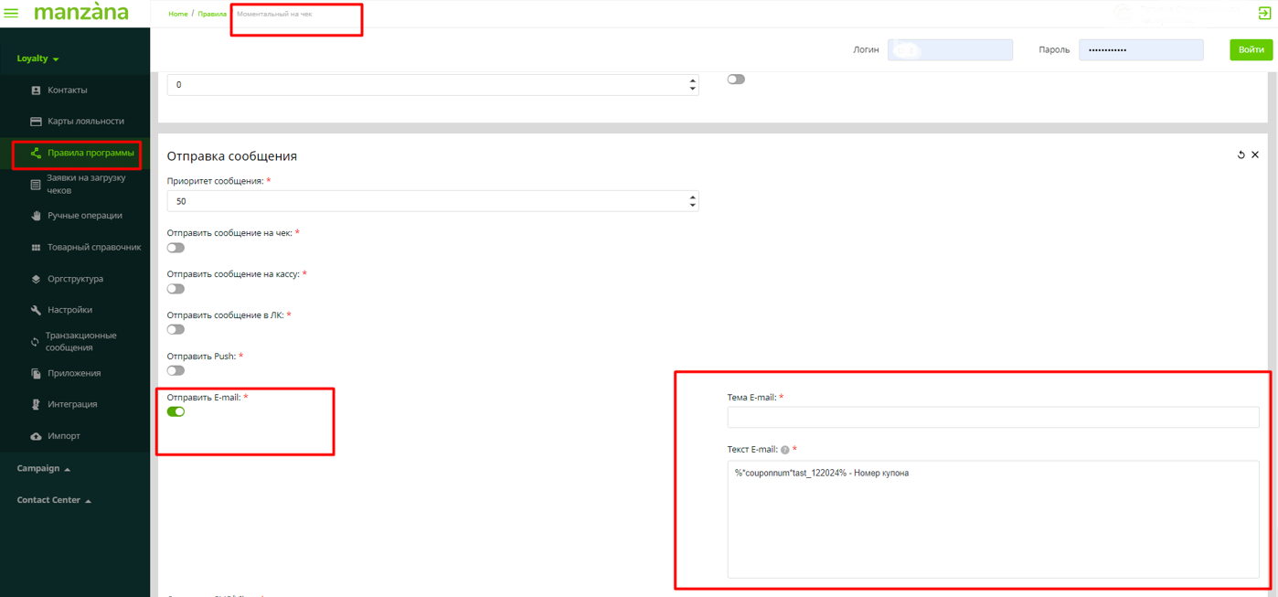Toggle Отправить Push switch
Image resolution: width=1278 pixels, height=597 pixels.
[x=176, y=370]
